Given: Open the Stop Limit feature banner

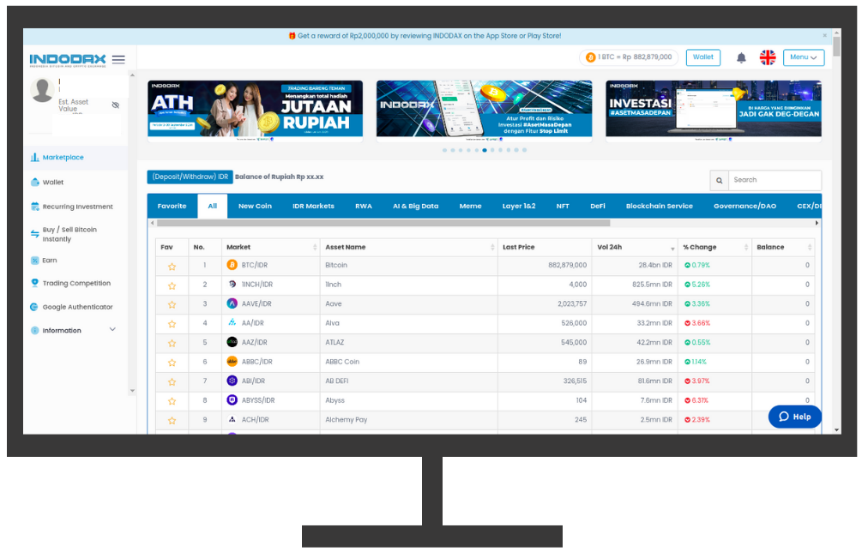Looking at the screenshot, I should [x=485, y=111].
